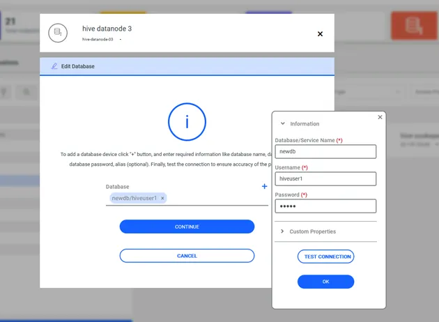The height and width of the screenshot is (322, 439).
Task: Click the CANCEL button
Action: click(187, 256)
